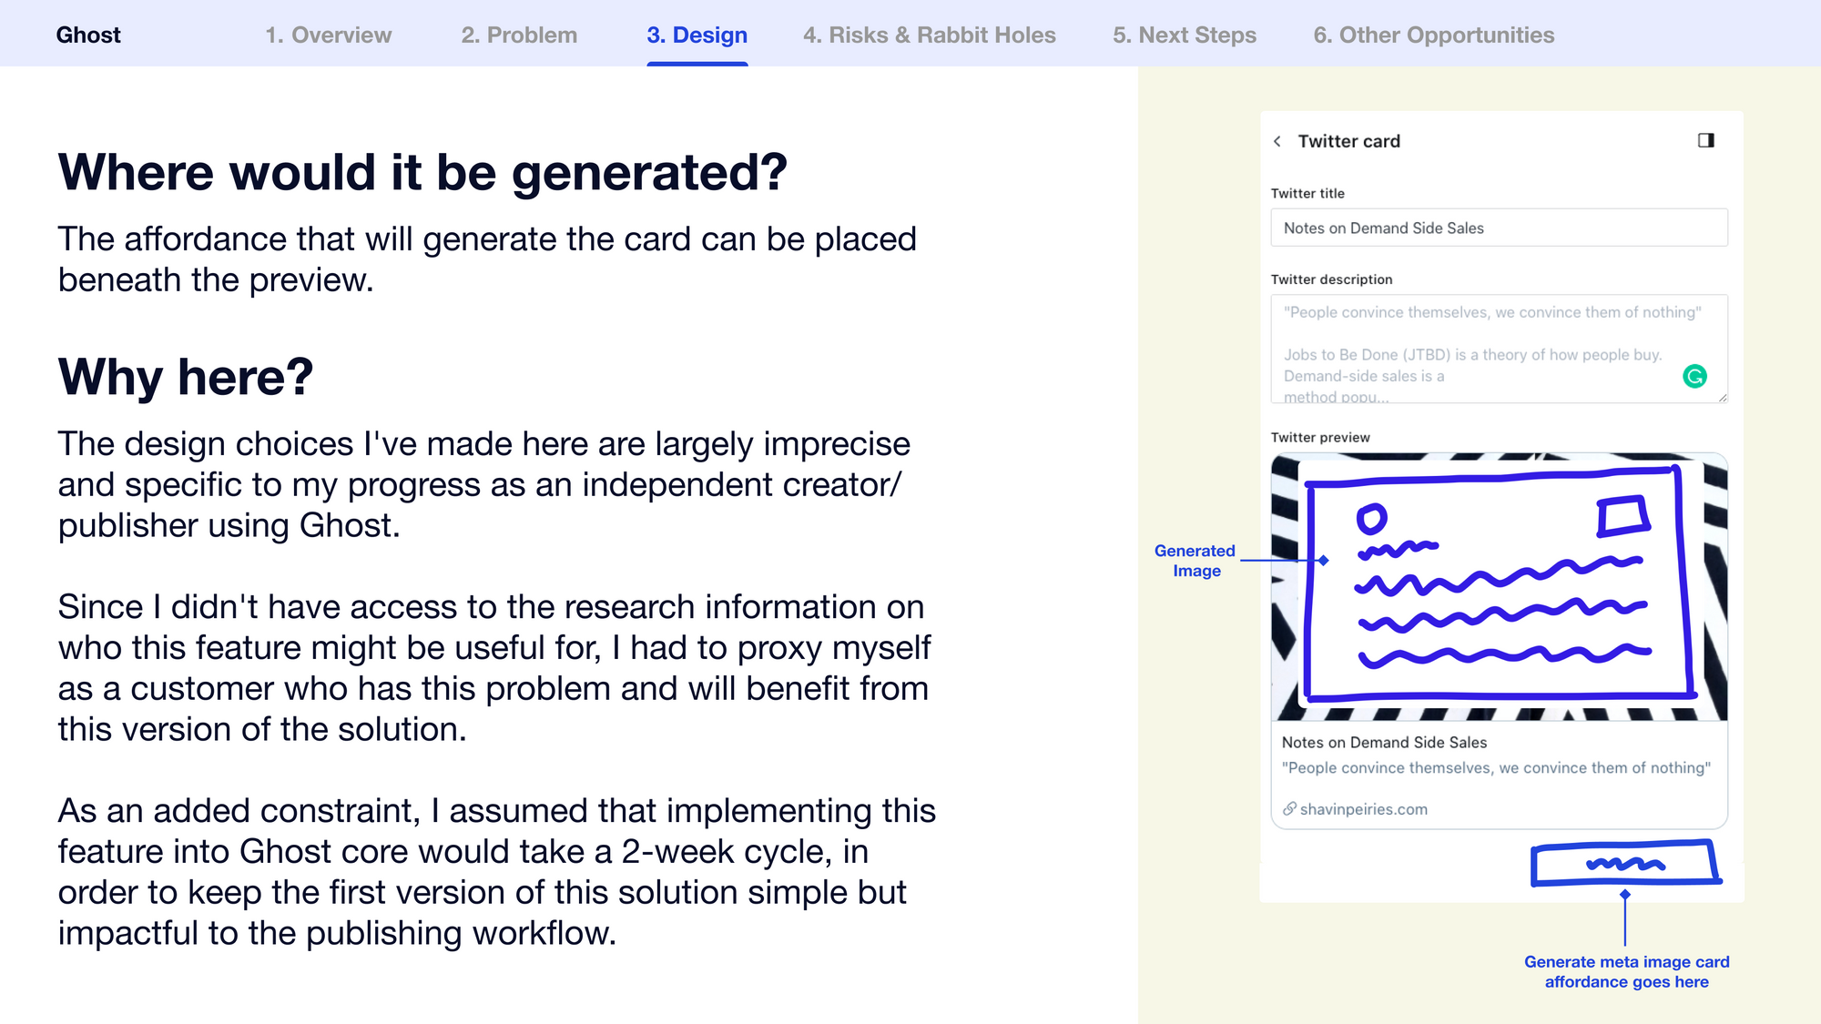This screenshot has width=1821, height=1024.
Task: Click the hand-drawn avatar circle in preview card
Action: [1371, 519]
